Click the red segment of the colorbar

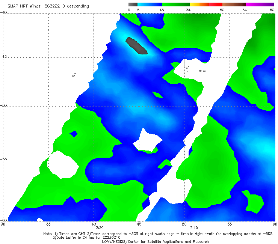click(x=216, y=5)
